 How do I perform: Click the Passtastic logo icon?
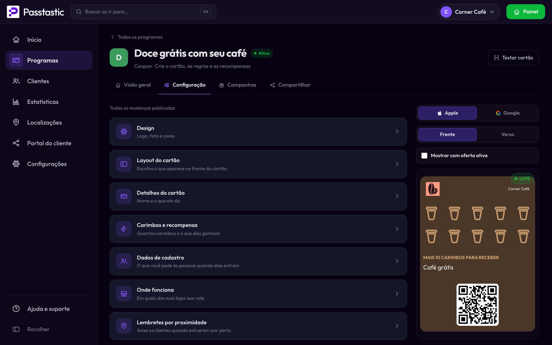pos(13,12)
